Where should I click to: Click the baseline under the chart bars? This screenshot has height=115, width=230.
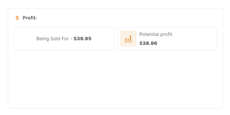(x=128, y=42)
